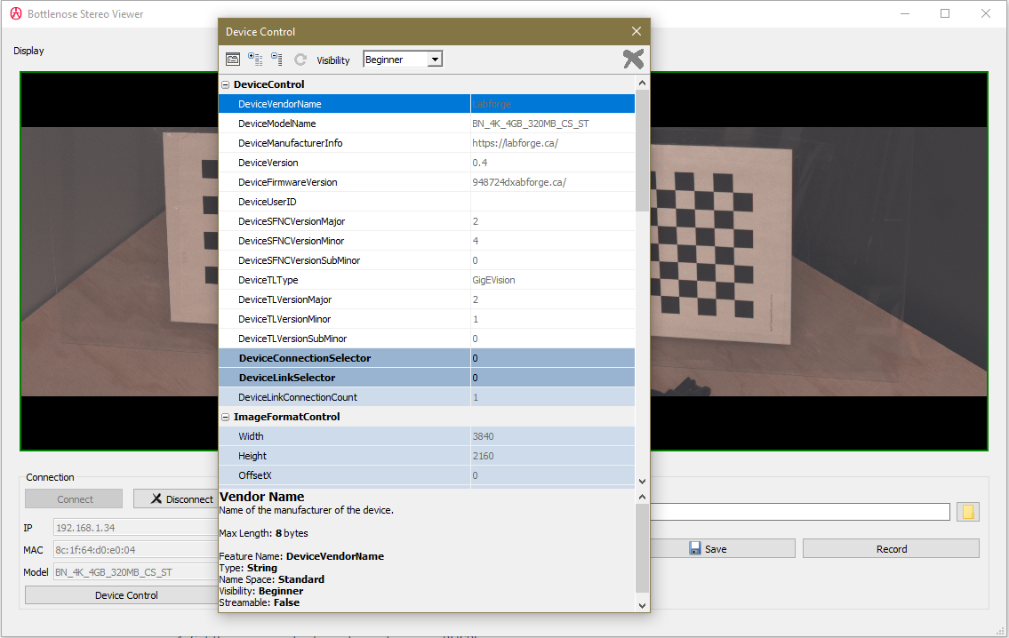Viewport: 1009px width, 638px height.
Task: Collapse the ImageFormatControl category
Action: (x=225, y=417)
